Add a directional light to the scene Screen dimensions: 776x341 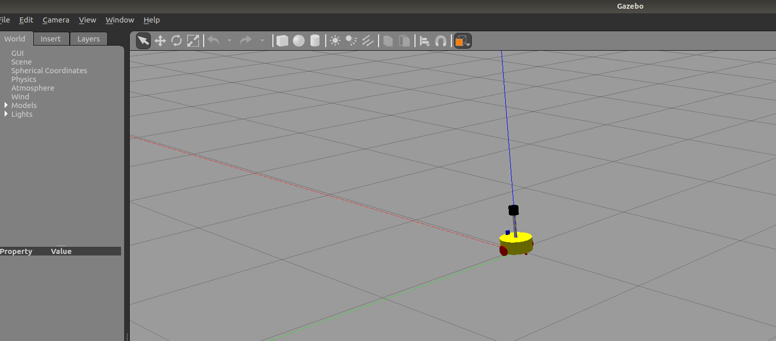tap(368, 41)
